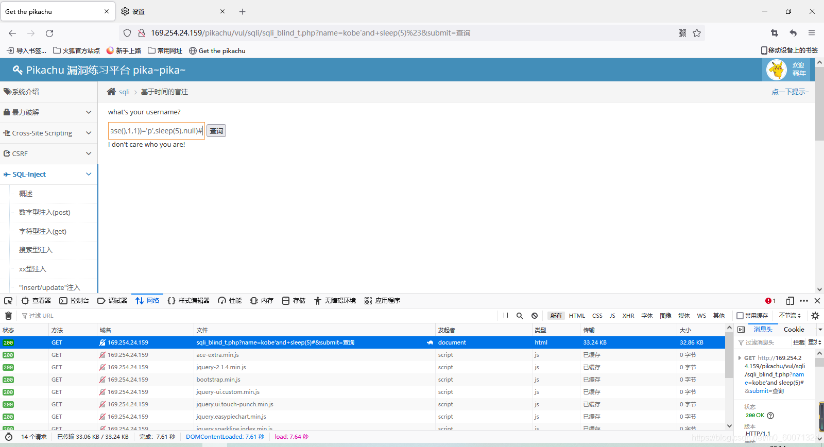Open network settings gear icon
This screenshot has width=824, height=447.
pyautogui.click(x=815, y=316)
